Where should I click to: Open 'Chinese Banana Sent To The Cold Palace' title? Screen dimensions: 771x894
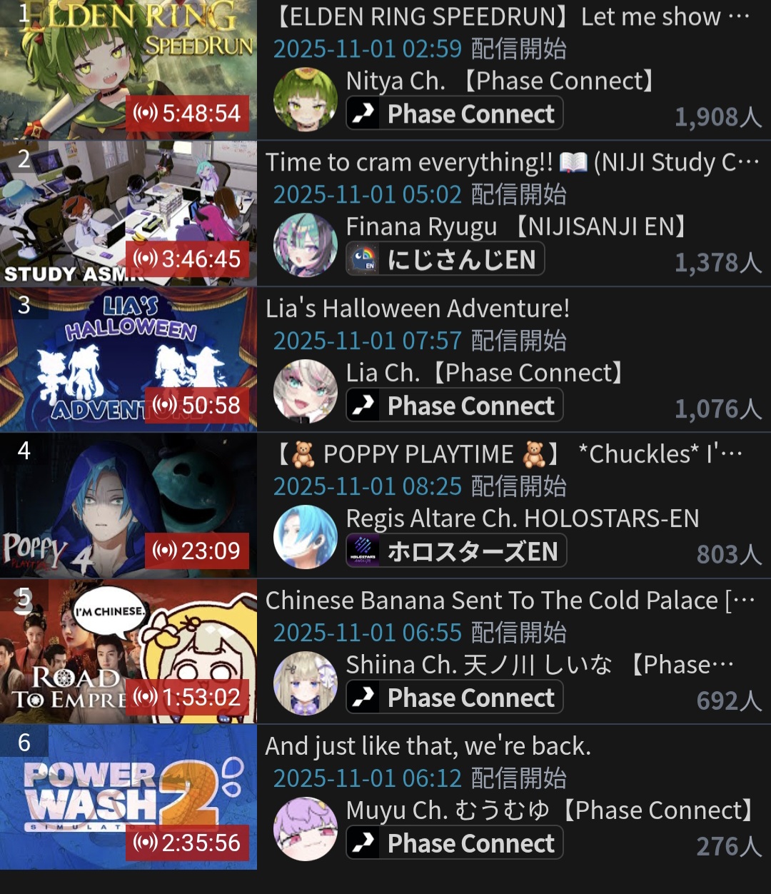point(510,601)
